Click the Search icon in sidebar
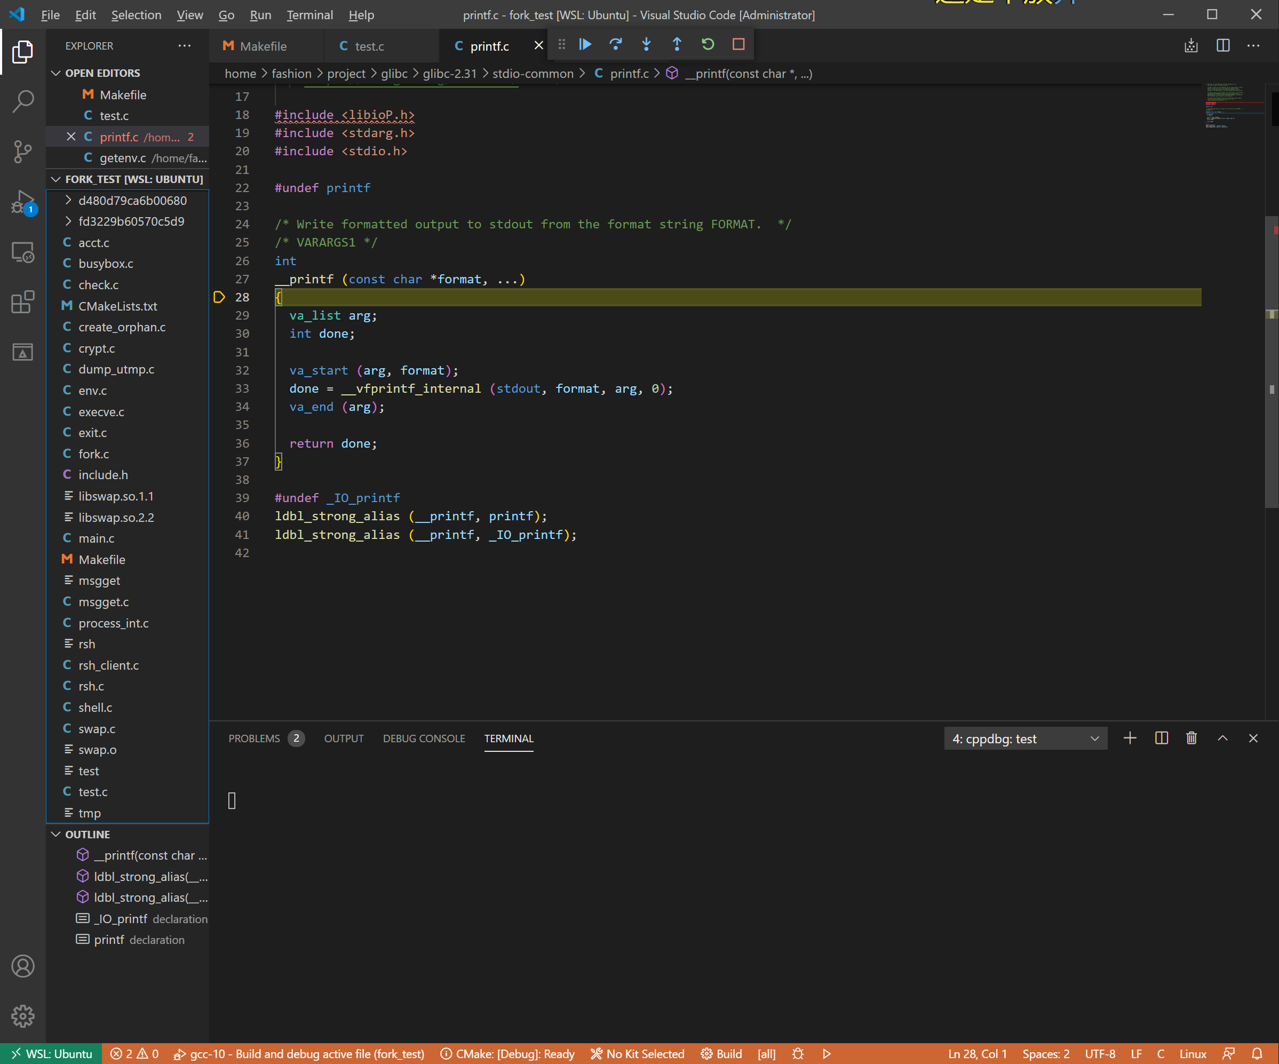The width and height of the screenshot is (1279, 1064). [23, 99]
